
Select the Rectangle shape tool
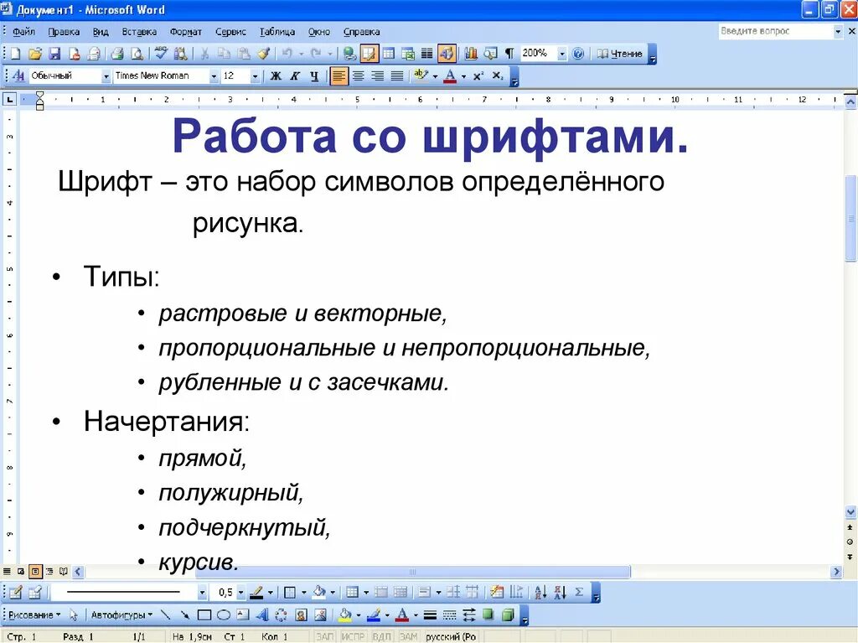click(x=204, y=615)
